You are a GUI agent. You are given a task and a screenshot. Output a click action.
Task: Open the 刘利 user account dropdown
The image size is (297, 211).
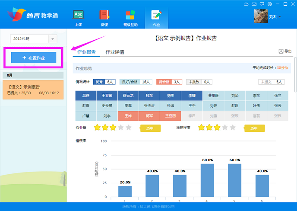pos(275,17)
